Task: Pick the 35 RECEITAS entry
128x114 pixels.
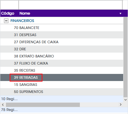Action: pos(62,70)
